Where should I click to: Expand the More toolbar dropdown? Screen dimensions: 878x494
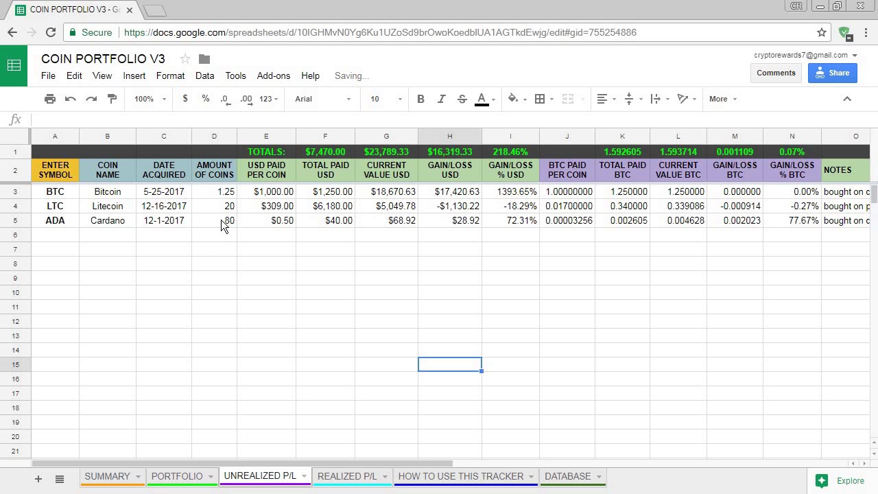[x=723, y=99]
